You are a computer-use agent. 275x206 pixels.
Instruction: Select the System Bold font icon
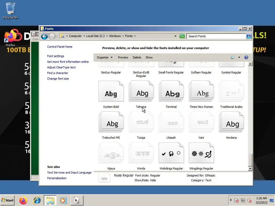tap(111, 91)
